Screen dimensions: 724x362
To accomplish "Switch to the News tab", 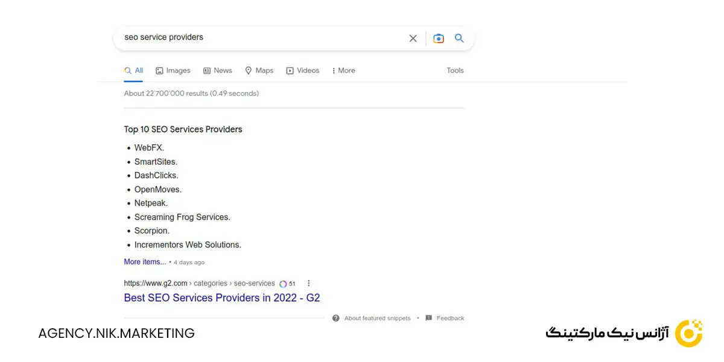I will tap(218, 71).
